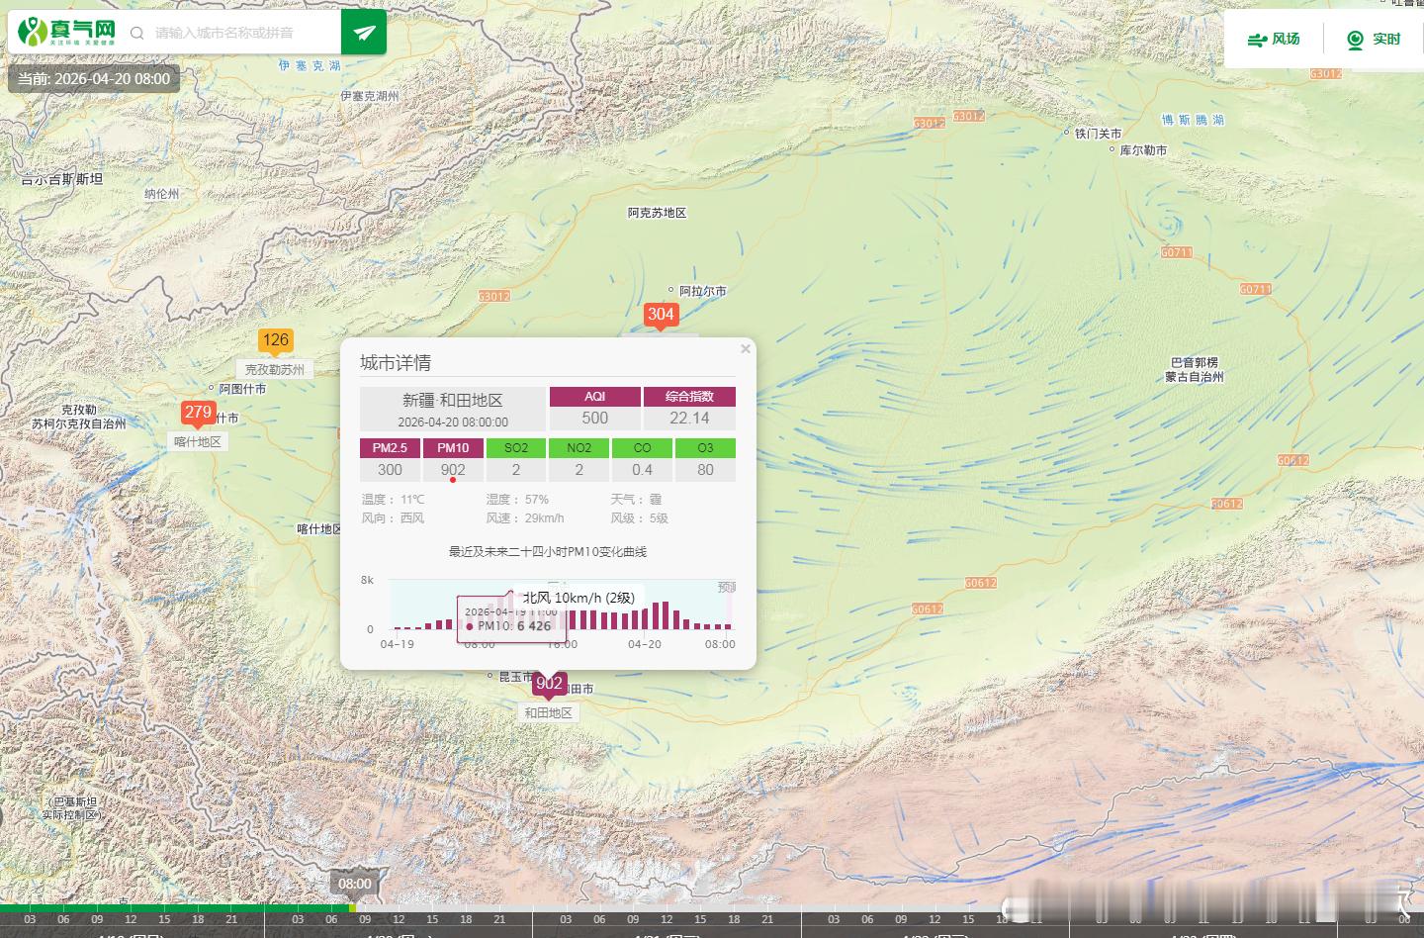Click the 综合指数 value 22.14

690,419
